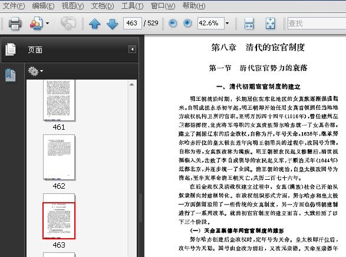Click the page number field showing 463

click(132, 23)
